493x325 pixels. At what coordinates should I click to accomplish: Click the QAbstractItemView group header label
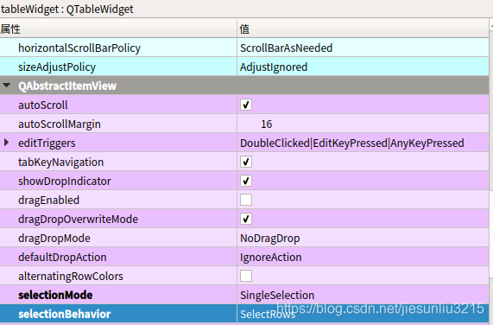[x=67, y=86]
